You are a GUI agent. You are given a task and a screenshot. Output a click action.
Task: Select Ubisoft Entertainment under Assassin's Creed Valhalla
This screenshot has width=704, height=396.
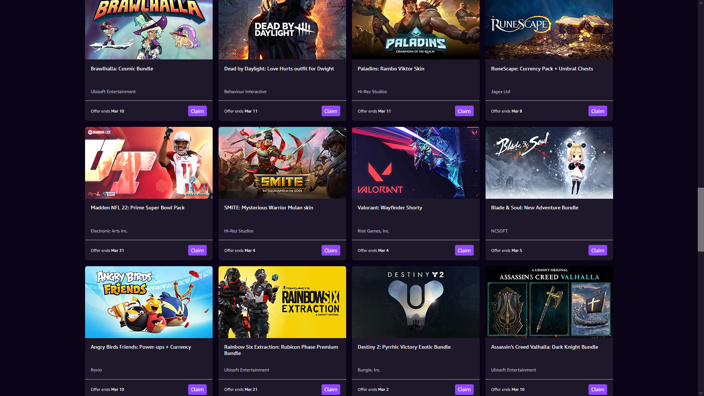(x=513, y=370)
